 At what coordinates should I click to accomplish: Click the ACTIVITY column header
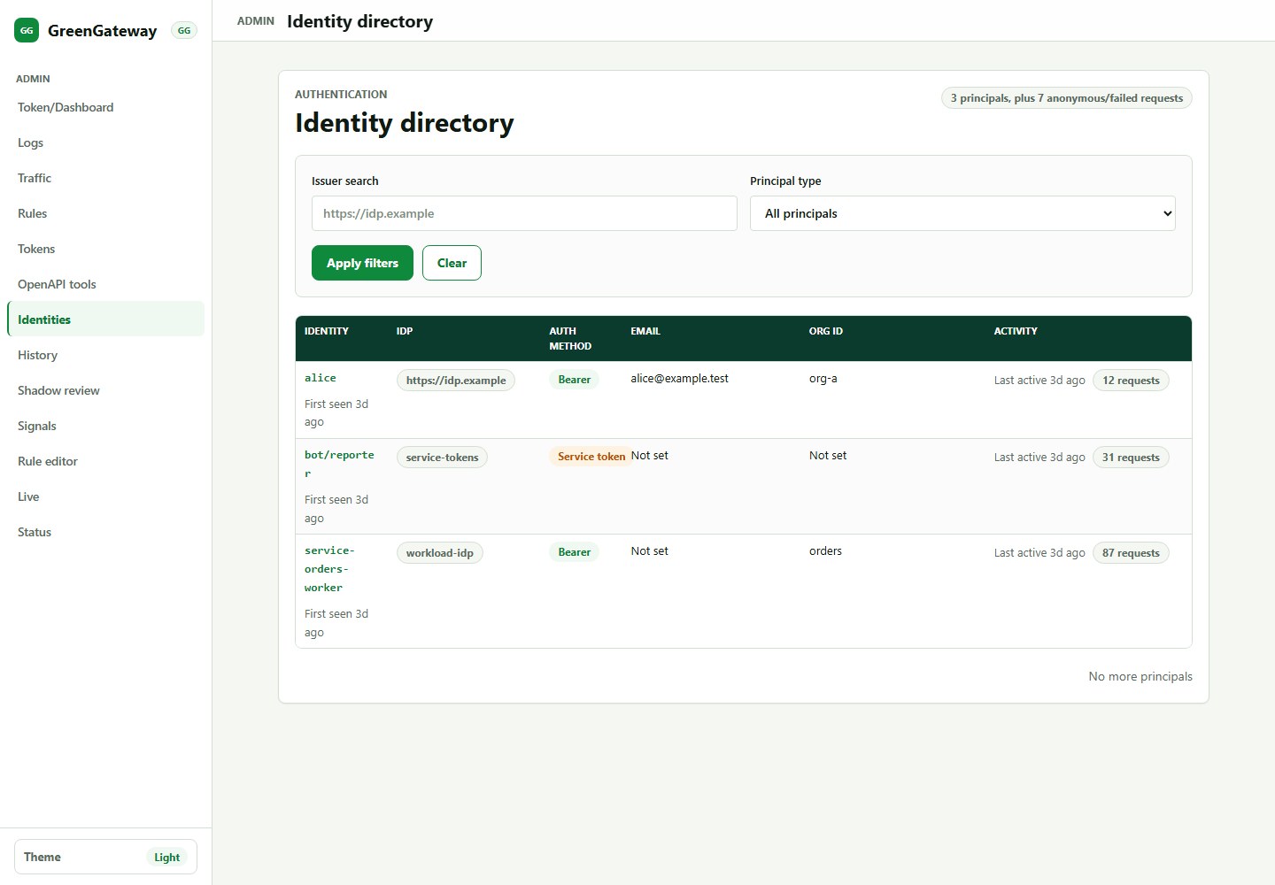click(x=1016, y=331)
